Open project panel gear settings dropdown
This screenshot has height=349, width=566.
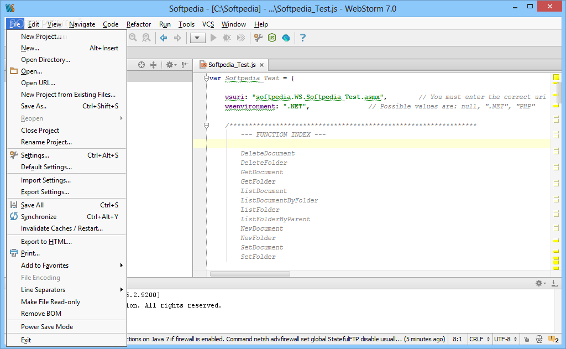171,65
